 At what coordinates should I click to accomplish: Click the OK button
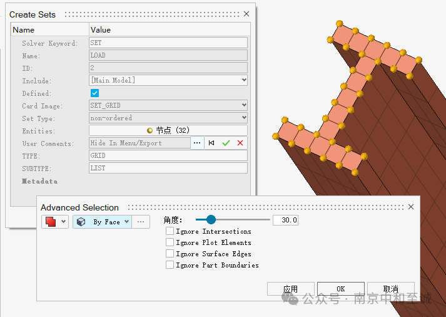341,289
